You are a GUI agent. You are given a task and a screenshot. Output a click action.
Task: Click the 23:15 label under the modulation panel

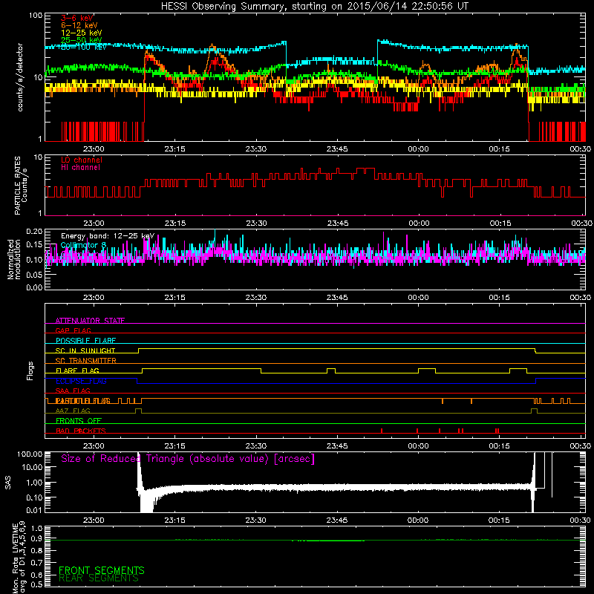pos(174,298)
